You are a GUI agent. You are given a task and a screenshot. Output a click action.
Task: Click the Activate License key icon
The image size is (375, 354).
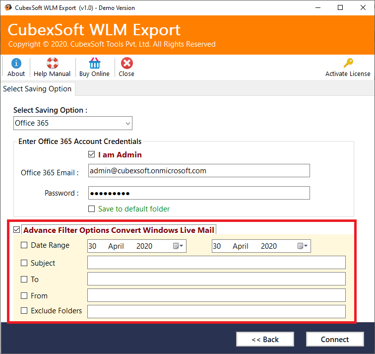[x=348, y=64]
